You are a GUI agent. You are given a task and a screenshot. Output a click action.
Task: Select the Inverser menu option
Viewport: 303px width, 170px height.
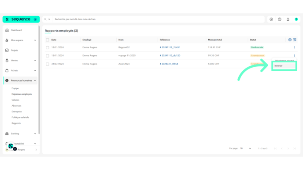[284, 66]
